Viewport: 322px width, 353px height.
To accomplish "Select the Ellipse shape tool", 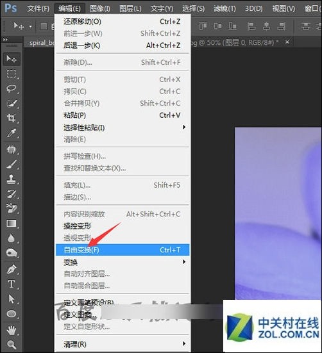I will tap(12, 314).
